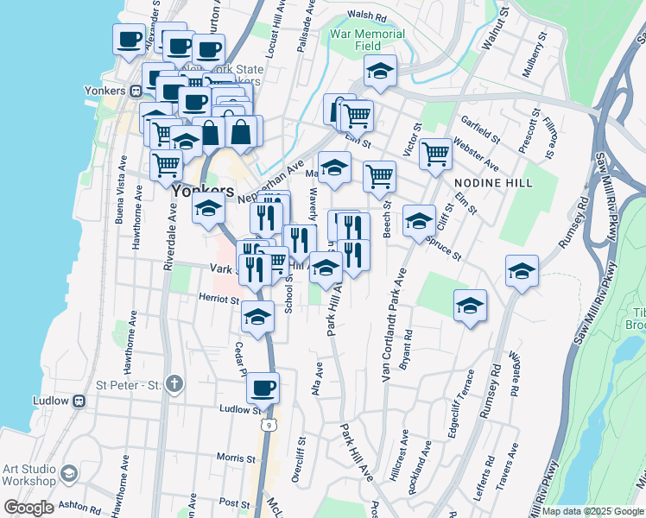Click the Yonkers train station icon

136,91
